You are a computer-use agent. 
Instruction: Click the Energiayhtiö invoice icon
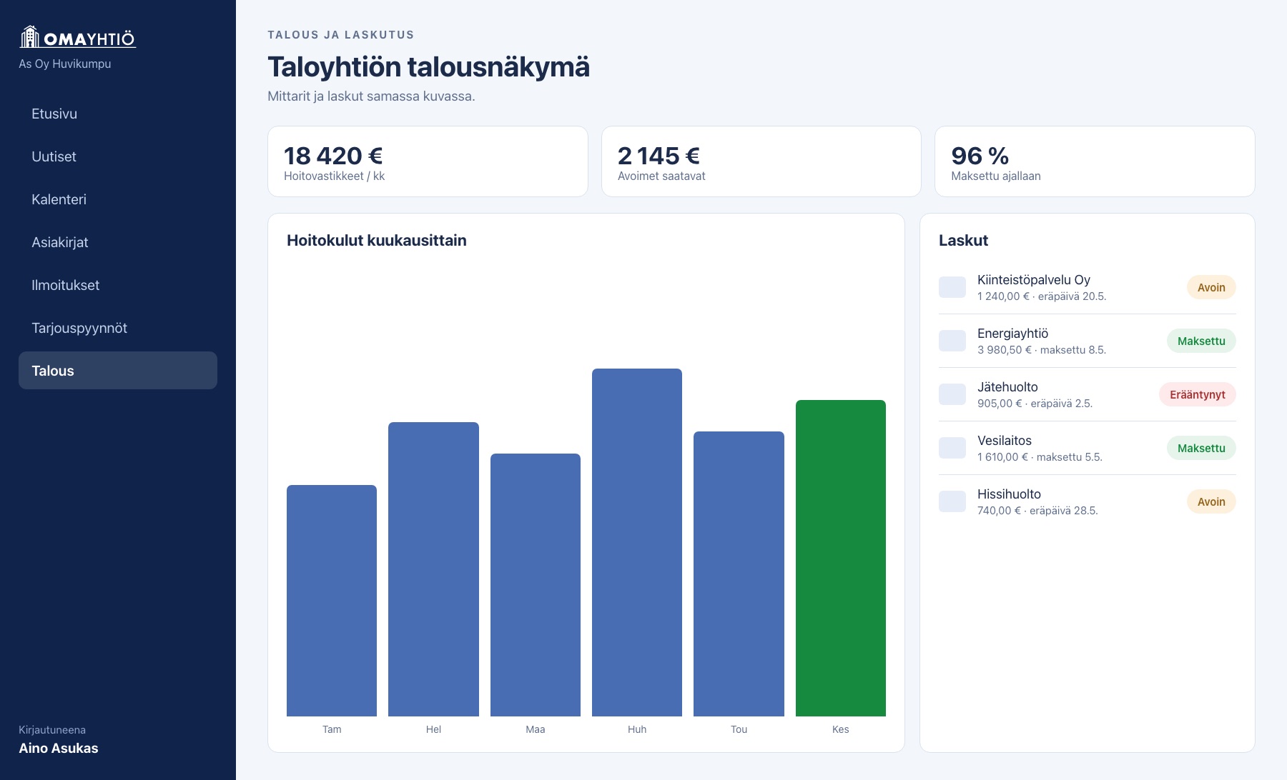[x=952, y=341]
